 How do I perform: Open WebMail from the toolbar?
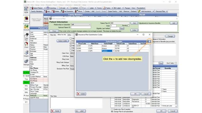point(74,8)
